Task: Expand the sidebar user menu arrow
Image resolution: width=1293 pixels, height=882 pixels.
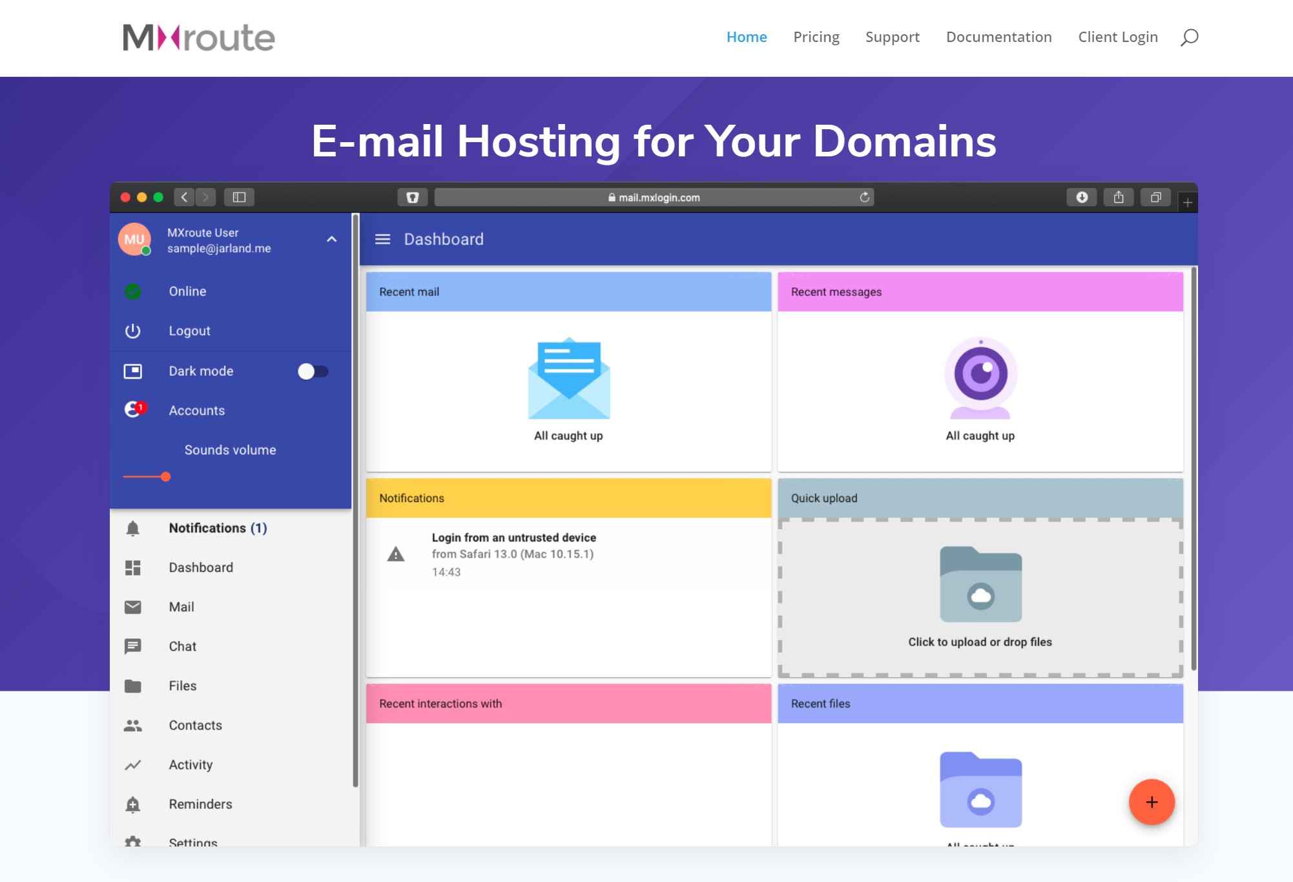Action: (331, 240)
